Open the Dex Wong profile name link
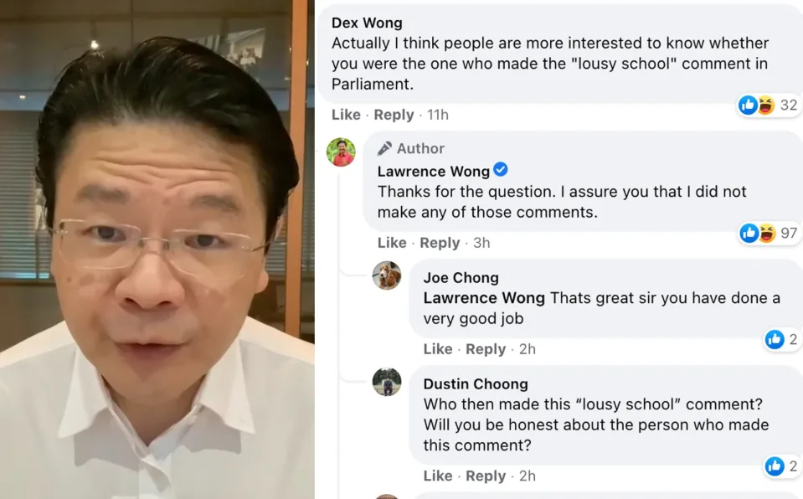The height and width of the screenshot is (499, 803). click(x=367, y=23)
